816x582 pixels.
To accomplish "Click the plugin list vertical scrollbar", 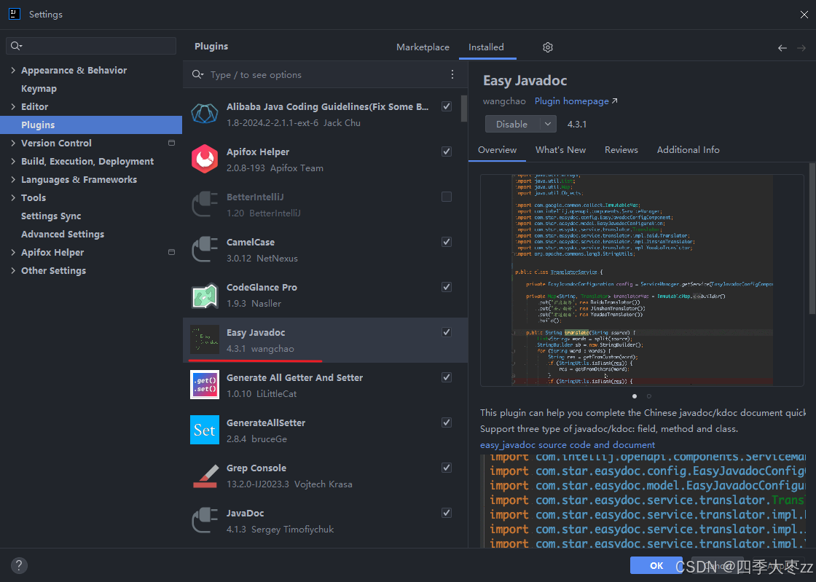I will (464, 108).
